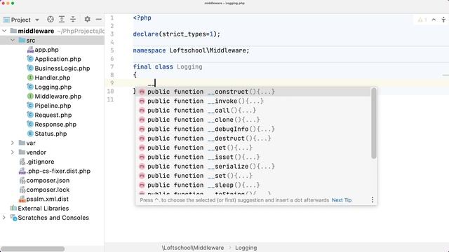Choose __destruct completion suggestion

(x=253, y=139)
